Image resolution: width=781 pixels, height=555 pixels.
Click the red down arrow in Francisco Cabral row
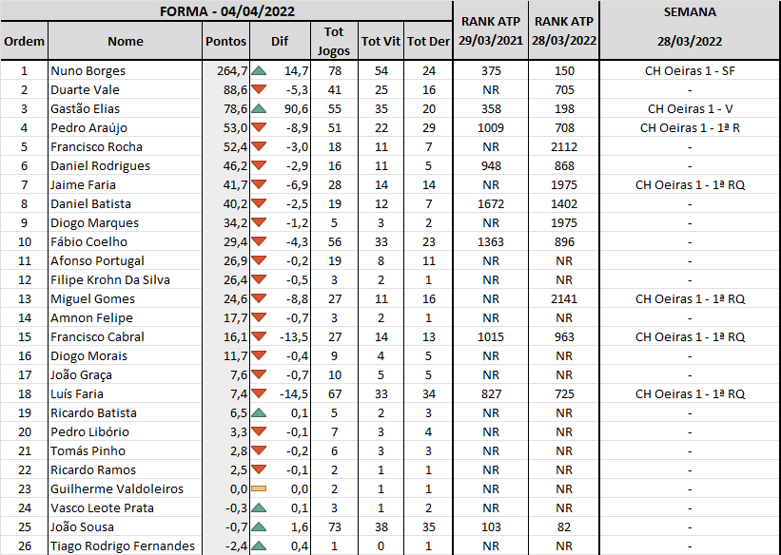click(x=259, y=336)
